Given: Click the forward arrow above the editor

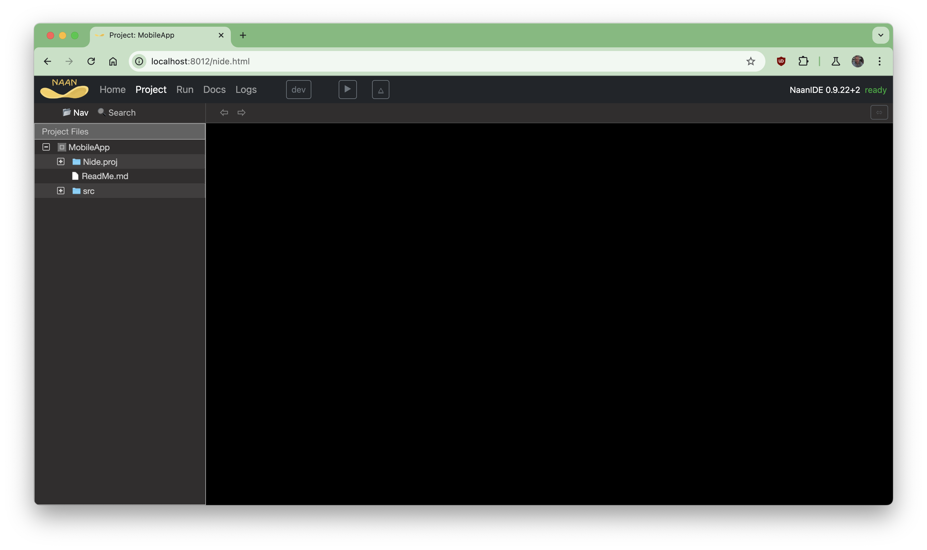Looking at the screenshot, I should 241,112.
